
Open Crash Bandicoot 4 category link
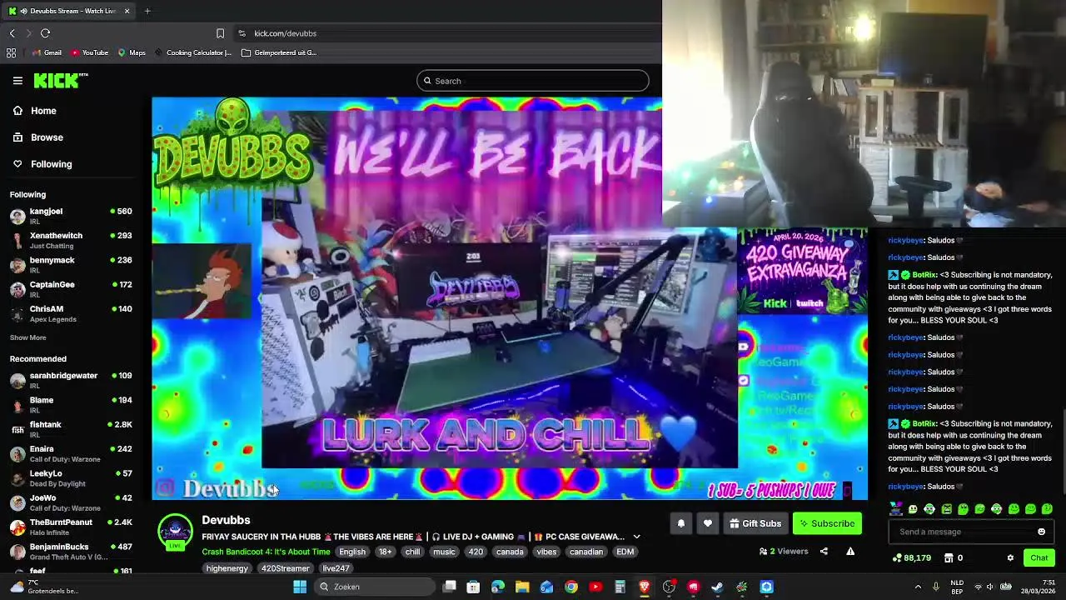pos(266,552)
